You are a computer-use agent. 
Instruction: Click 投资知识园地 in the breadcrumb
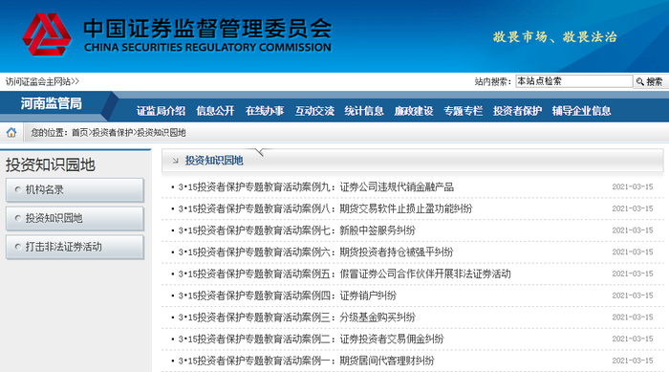click(162, 133)
